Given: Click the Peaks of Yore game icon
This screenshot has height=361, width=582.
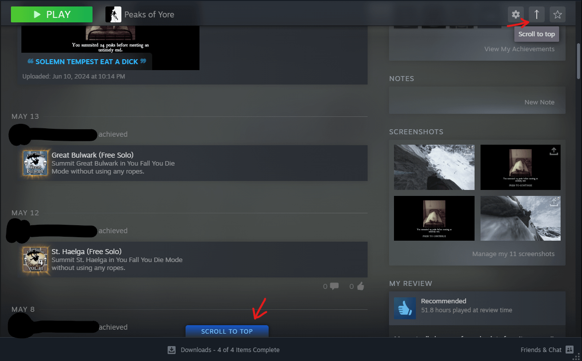Looking at the screenshot, I should tap(113, 14).
